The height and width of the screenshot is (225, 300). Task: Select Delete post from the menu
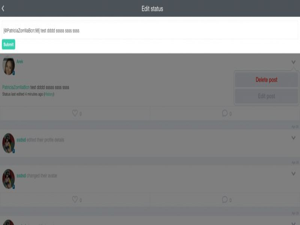coord(266,79)
